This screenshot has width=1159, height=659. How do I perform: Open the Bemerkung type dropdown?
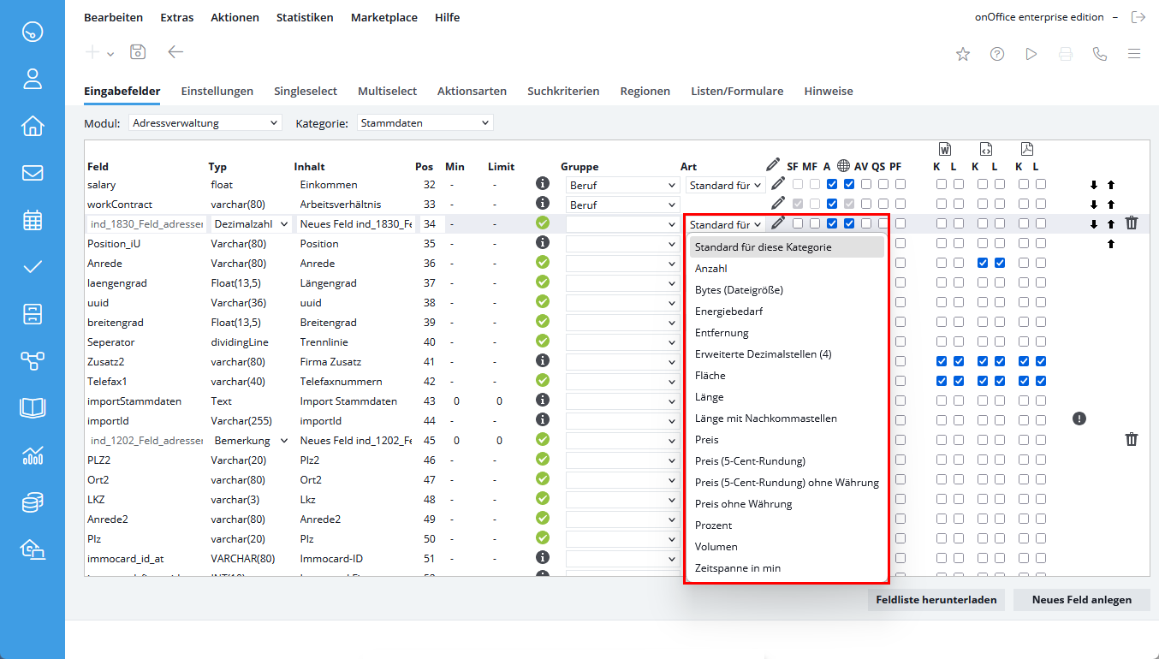tap(251, 441)
